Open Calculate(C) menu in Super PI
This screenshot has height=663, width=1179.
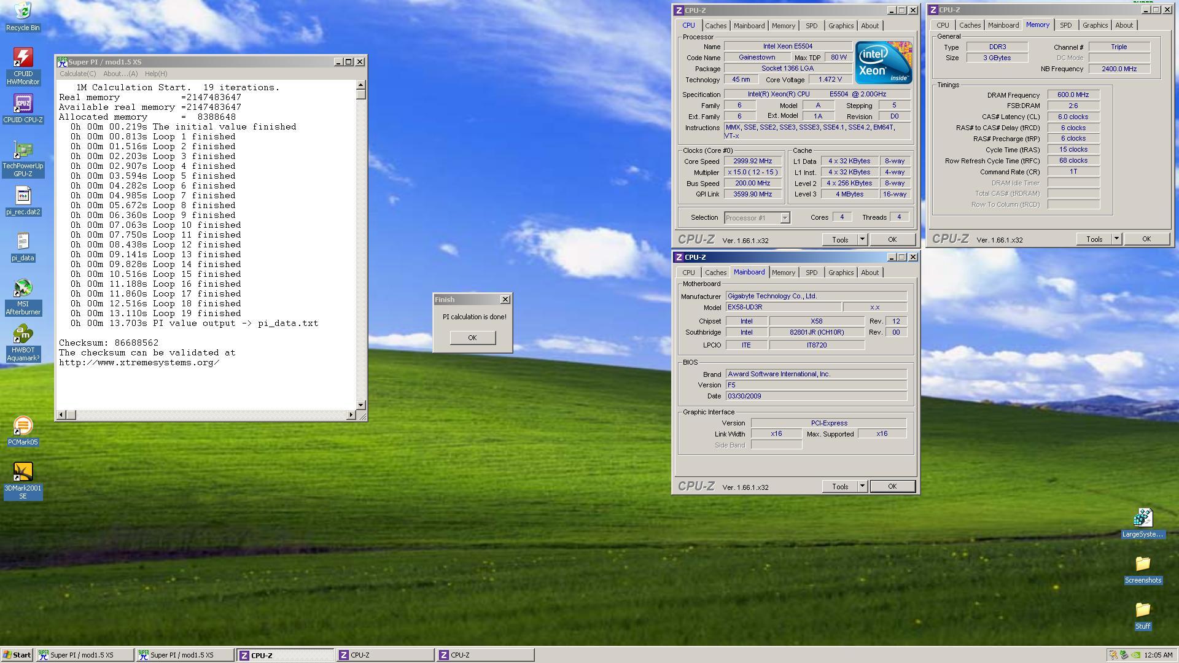point(77,74)
